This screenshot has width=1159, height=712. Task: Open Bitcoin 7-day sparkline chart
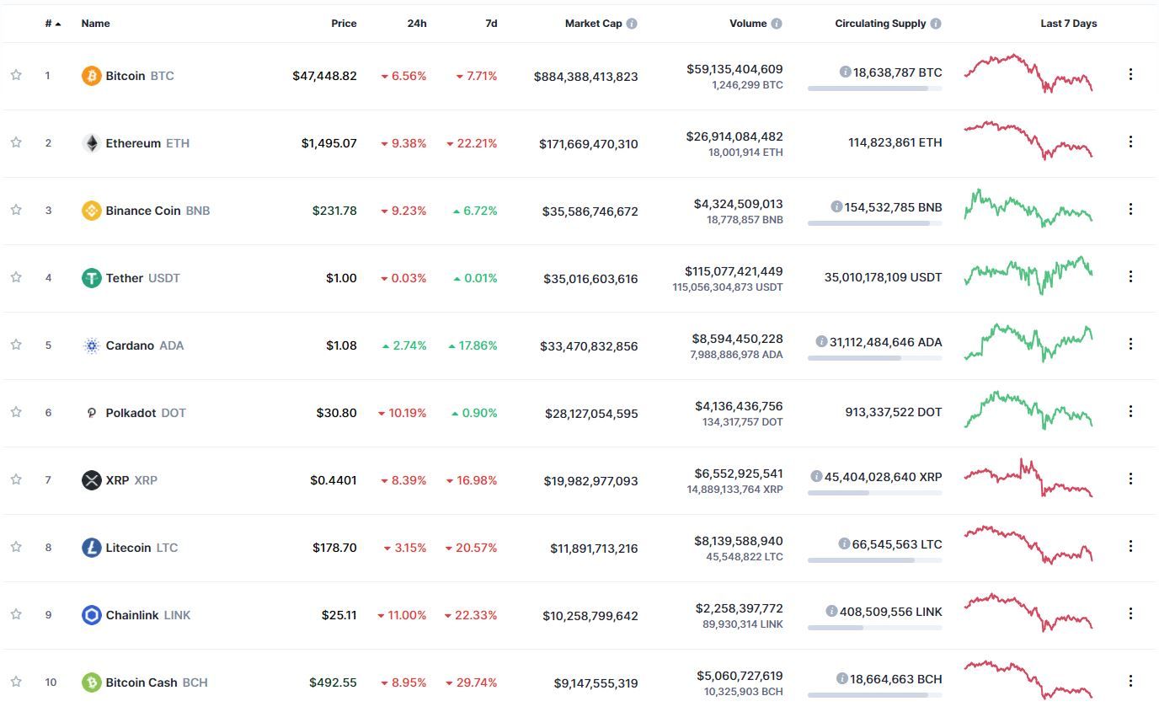pyautogui.click(x=1028, y=73)
